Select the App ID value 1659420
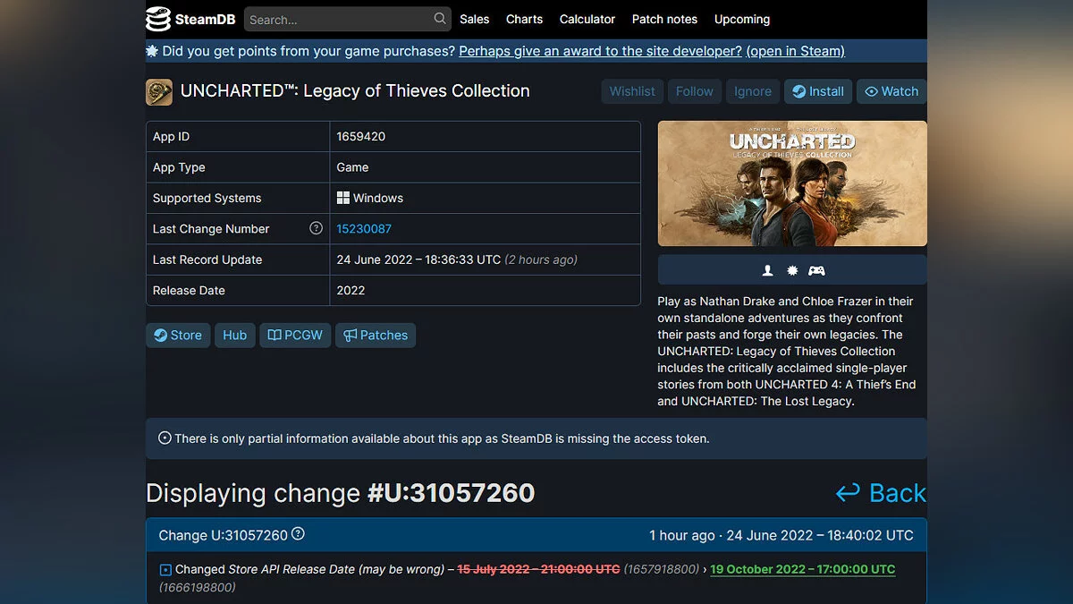The image size is (1073, 604). [360, 136]
